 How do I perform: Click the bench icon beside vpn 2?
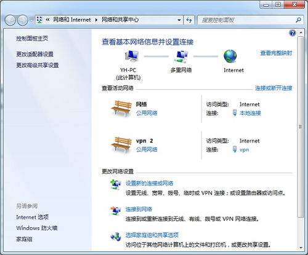point(121,145)
